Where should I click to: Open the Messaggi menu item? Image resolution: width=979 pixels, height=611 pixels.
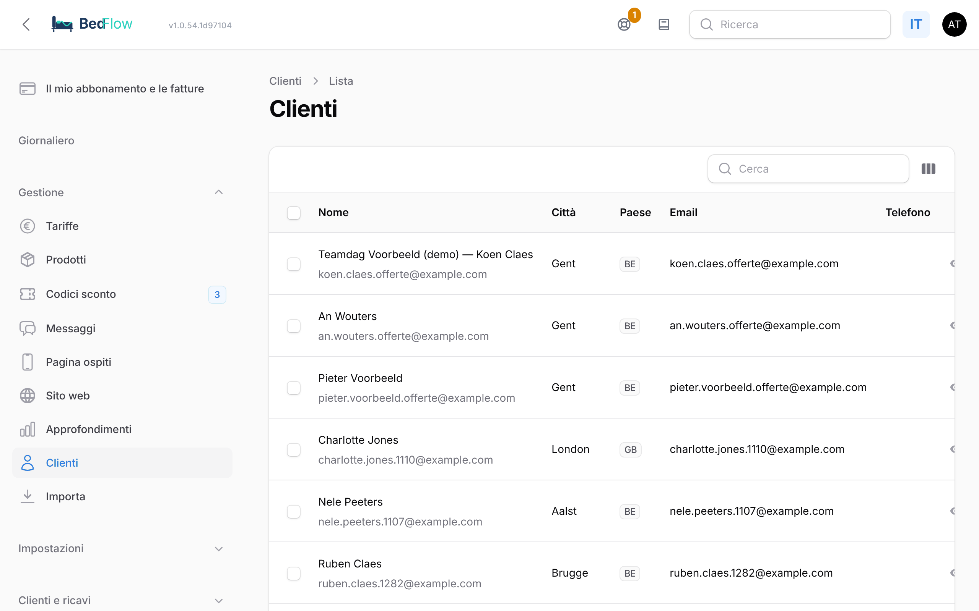(122, 328)
